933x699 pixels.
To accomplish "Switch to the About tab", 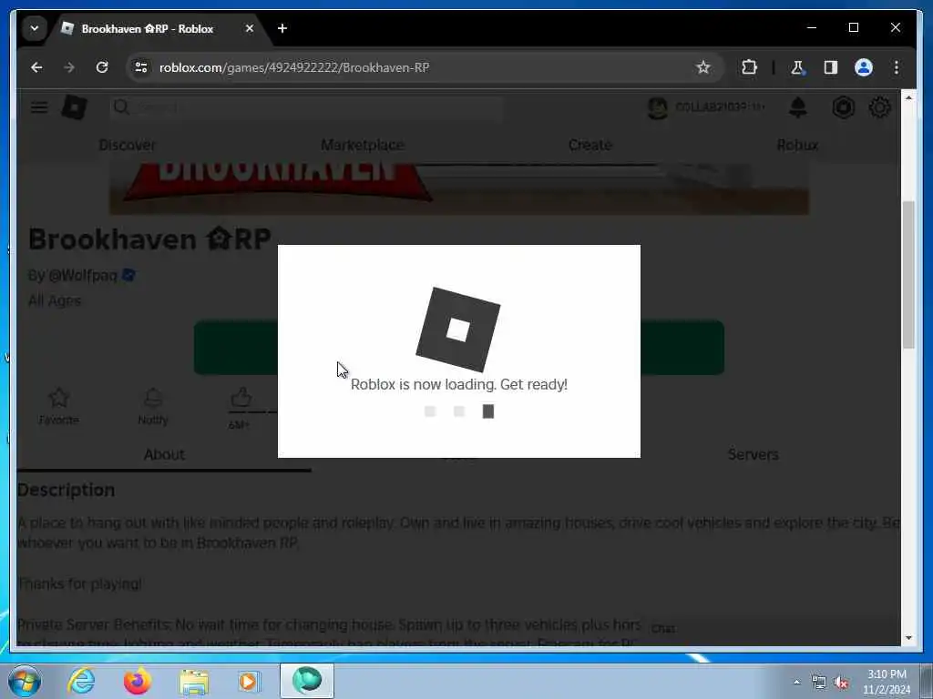I will click(164, 454).
